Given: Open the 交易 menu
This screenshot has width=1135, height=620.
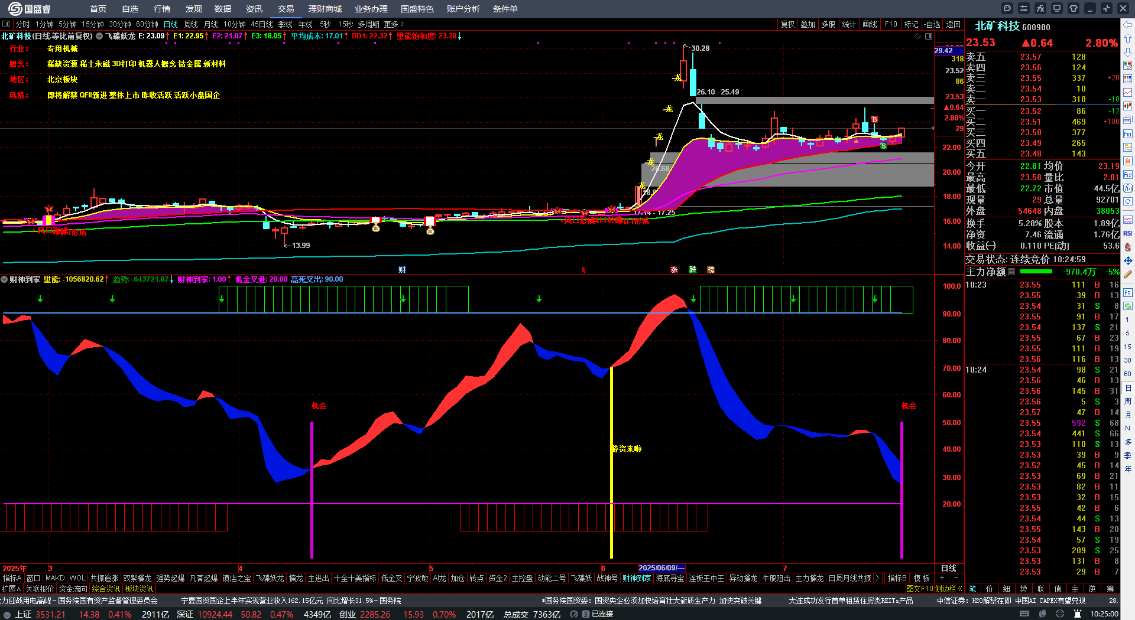Looking at the screenshot, I should click(x=286, y=9).
